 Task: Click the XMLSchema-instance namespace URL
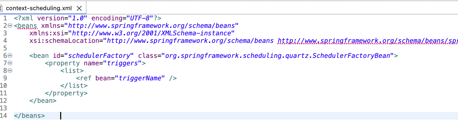(x=151, y=33)
